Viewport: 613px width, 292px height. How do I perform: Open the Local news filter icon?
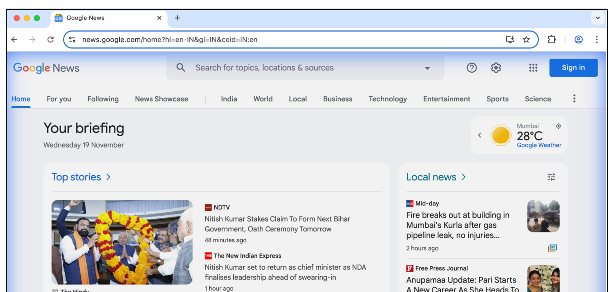click(551, 177)
